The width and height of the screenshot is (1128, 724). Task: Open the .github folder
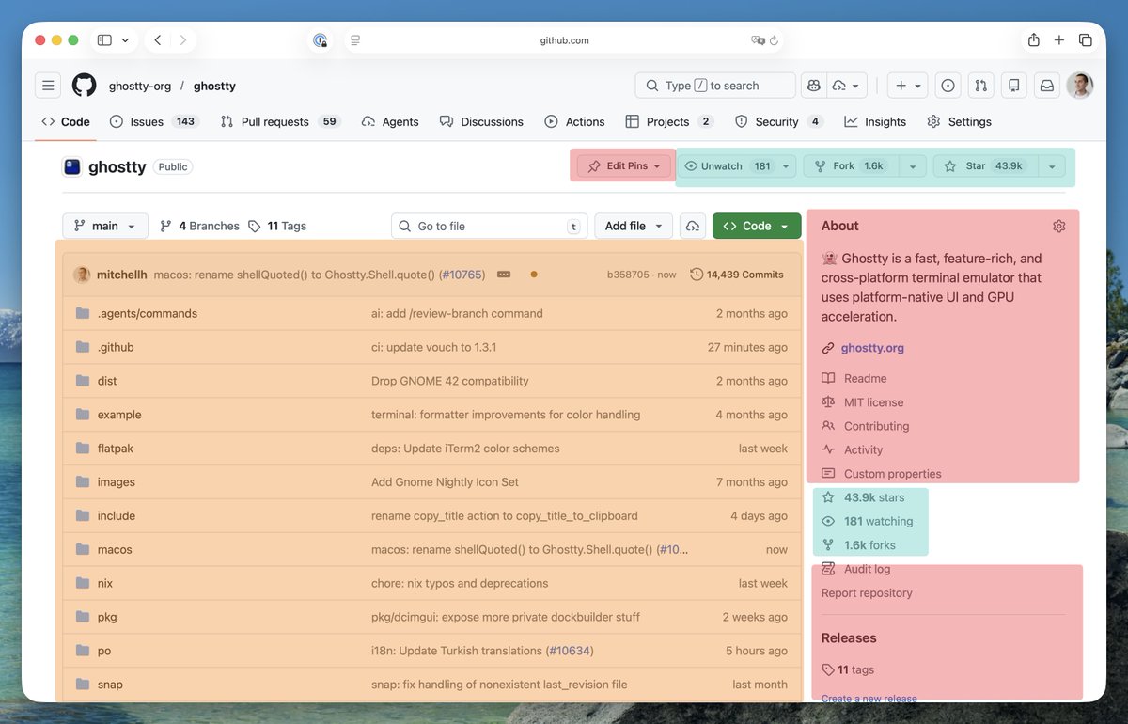(x=116, y=347)
